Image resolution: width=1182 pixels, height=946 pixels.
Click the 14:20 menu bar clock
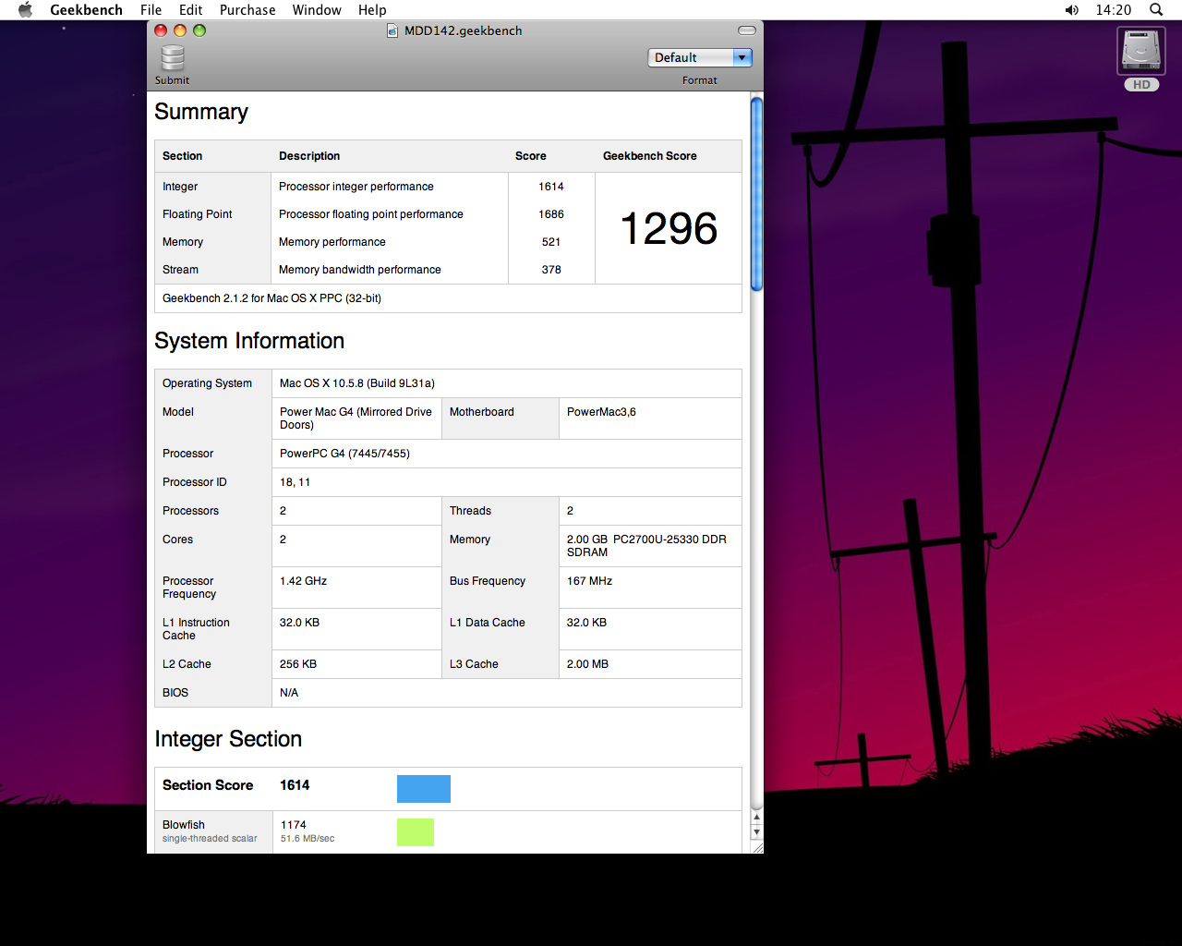tap(1113, 10)
